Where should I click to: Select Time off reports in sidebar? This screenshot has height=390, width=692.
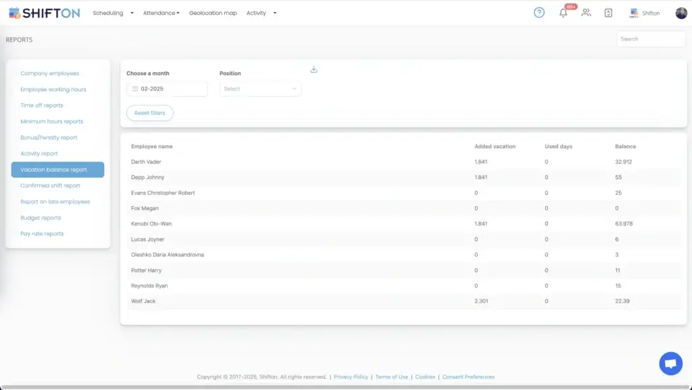tap(42, 105)
